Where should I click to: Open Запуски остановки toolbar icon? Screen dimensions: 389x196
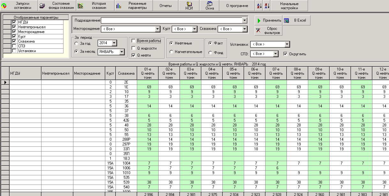(4, 6)
